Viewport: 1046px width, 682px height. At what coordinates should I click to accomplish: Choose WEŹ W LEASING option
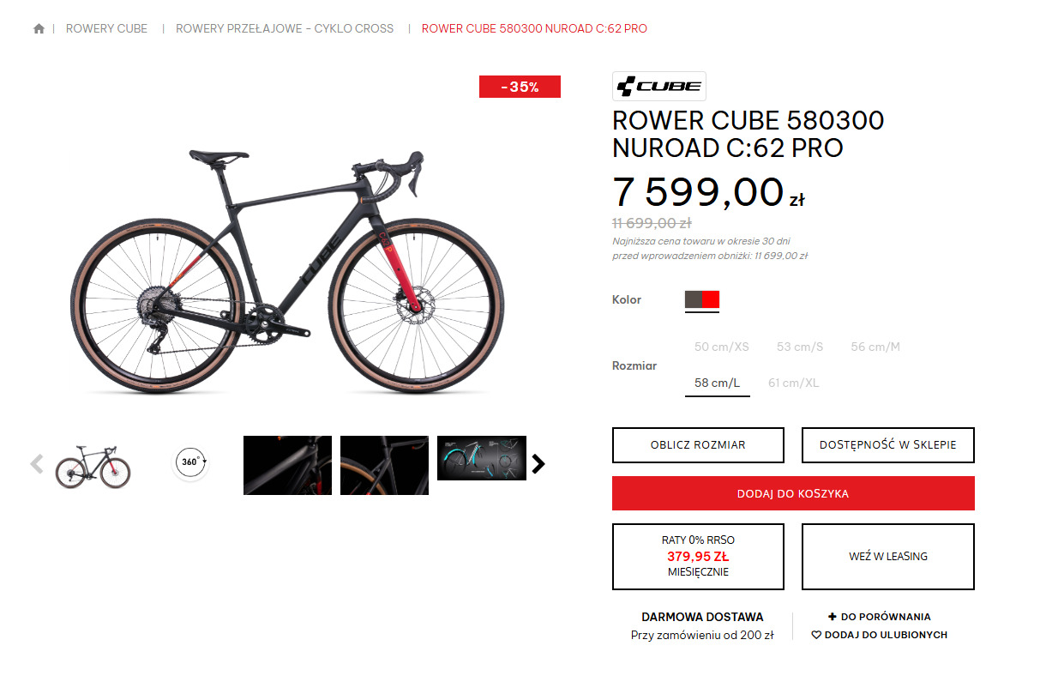click(x=888, y=556)
